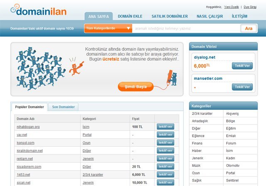Click the Şimdi Başla button
Viewport: 266px width, 186px height.
point(136,87)
